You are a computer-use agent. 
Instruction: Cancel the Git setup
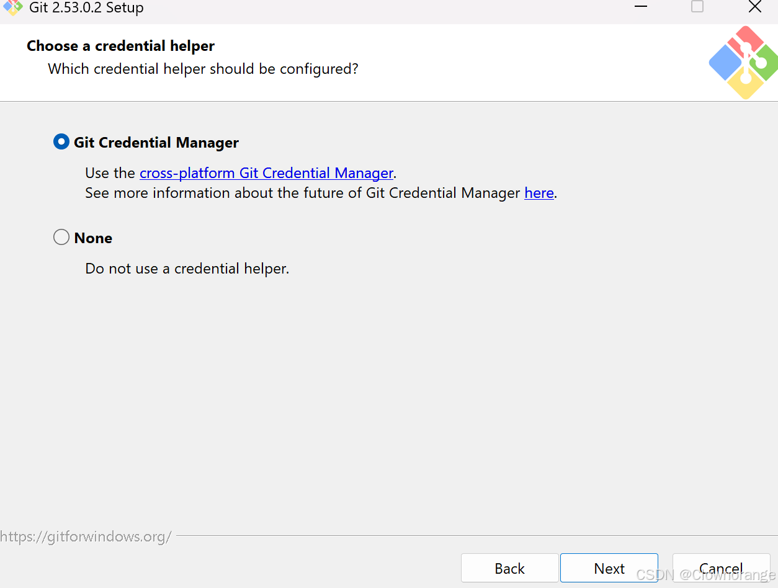pyautogui.click(x=721, y=568)
